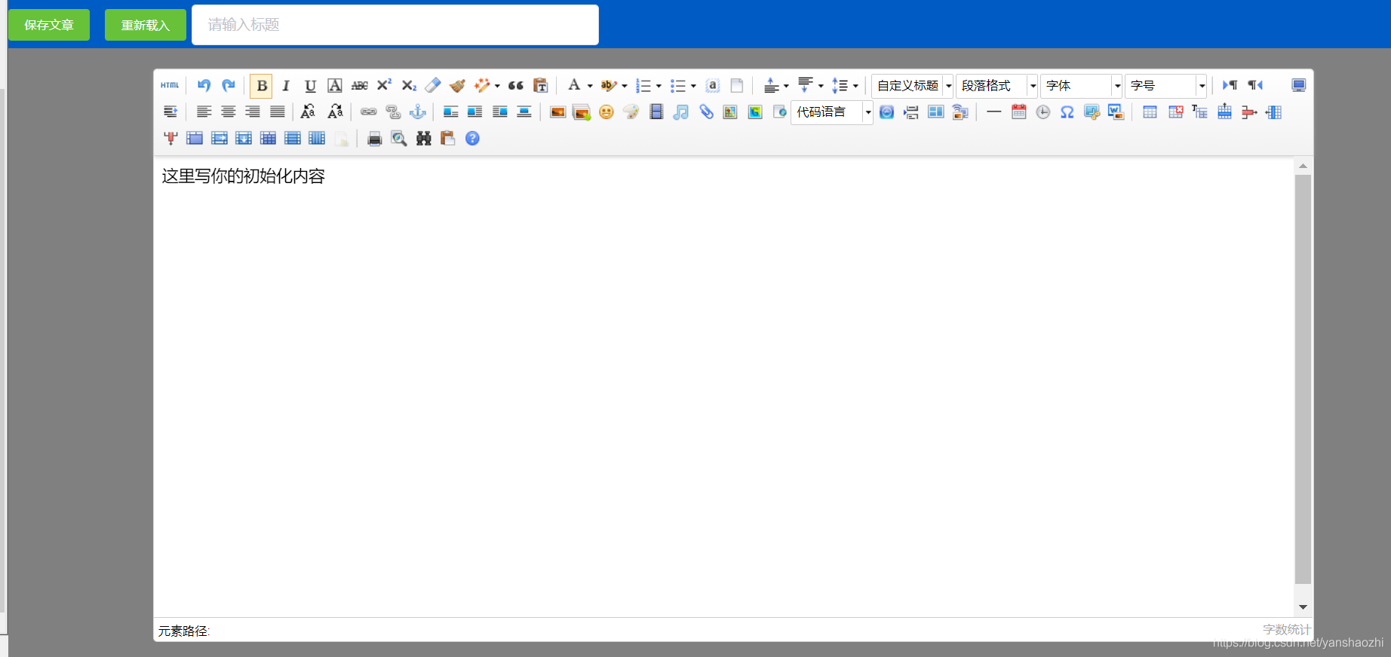1391x657 pixels.
Task: Click the 字数统计 word count label
Action: [x=1287, y=630]
